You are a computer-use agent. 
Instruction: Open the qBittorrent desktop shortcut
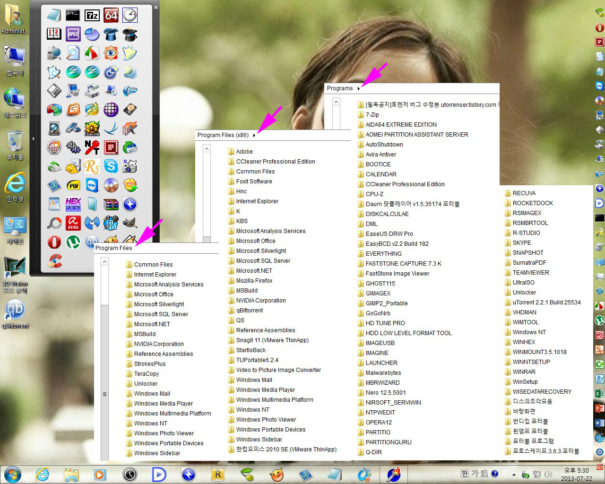point(15,314)
